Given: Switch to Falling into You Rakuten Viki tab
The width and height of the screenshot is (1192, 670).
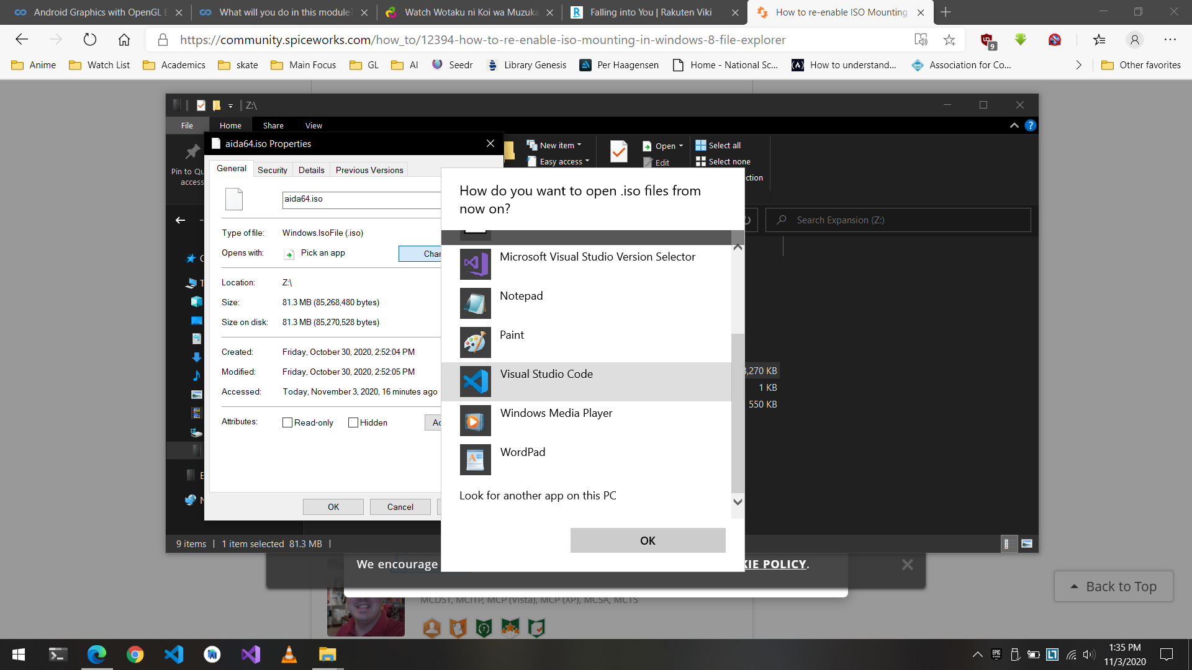Looking at the screenshot, I should coord(652,12).
